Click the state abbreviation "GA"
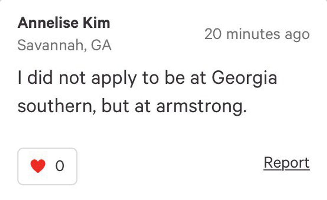 coord(101,45)
